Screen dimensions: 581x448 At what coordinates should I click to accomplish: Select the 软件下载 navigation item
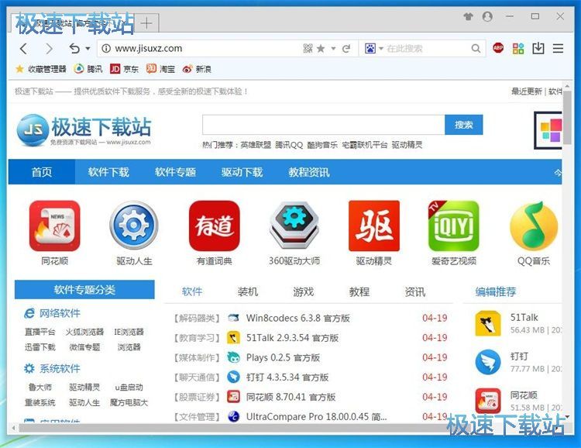[108, 172]
